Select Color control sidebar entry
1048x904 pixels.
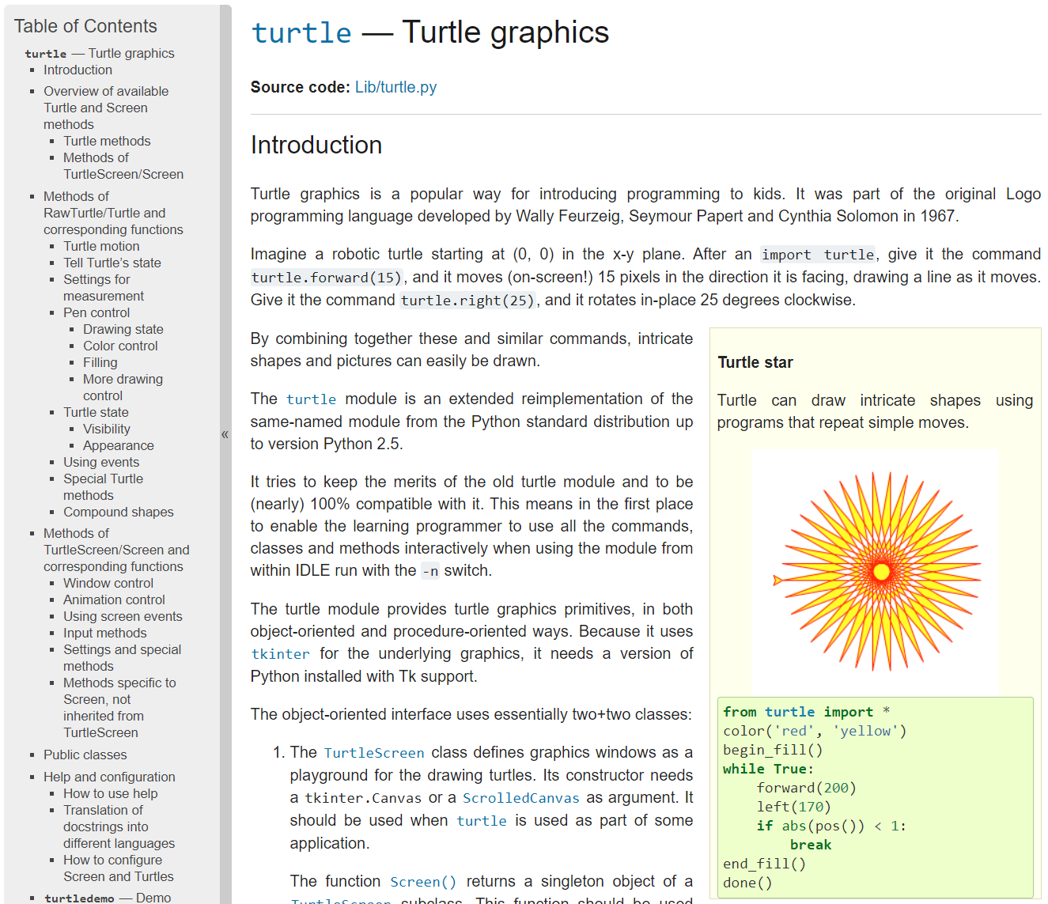(x=120, y=346)
